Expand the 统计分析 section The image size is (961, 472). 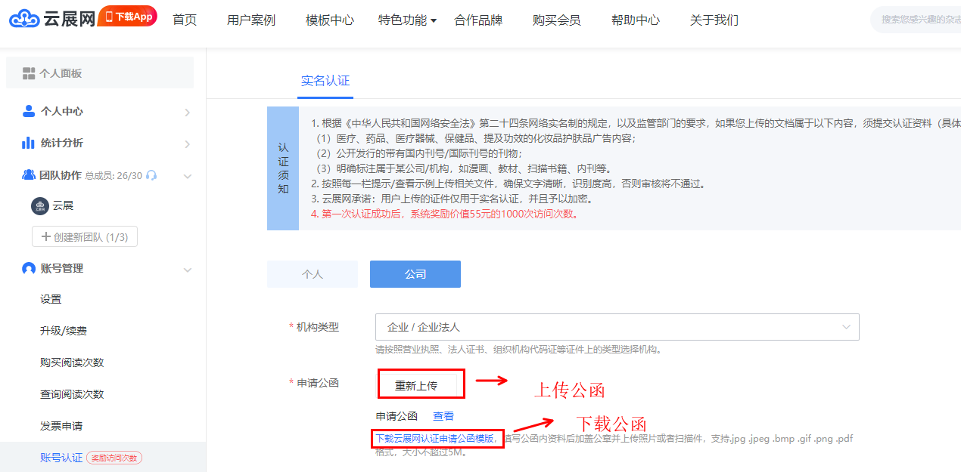[187, 144]
